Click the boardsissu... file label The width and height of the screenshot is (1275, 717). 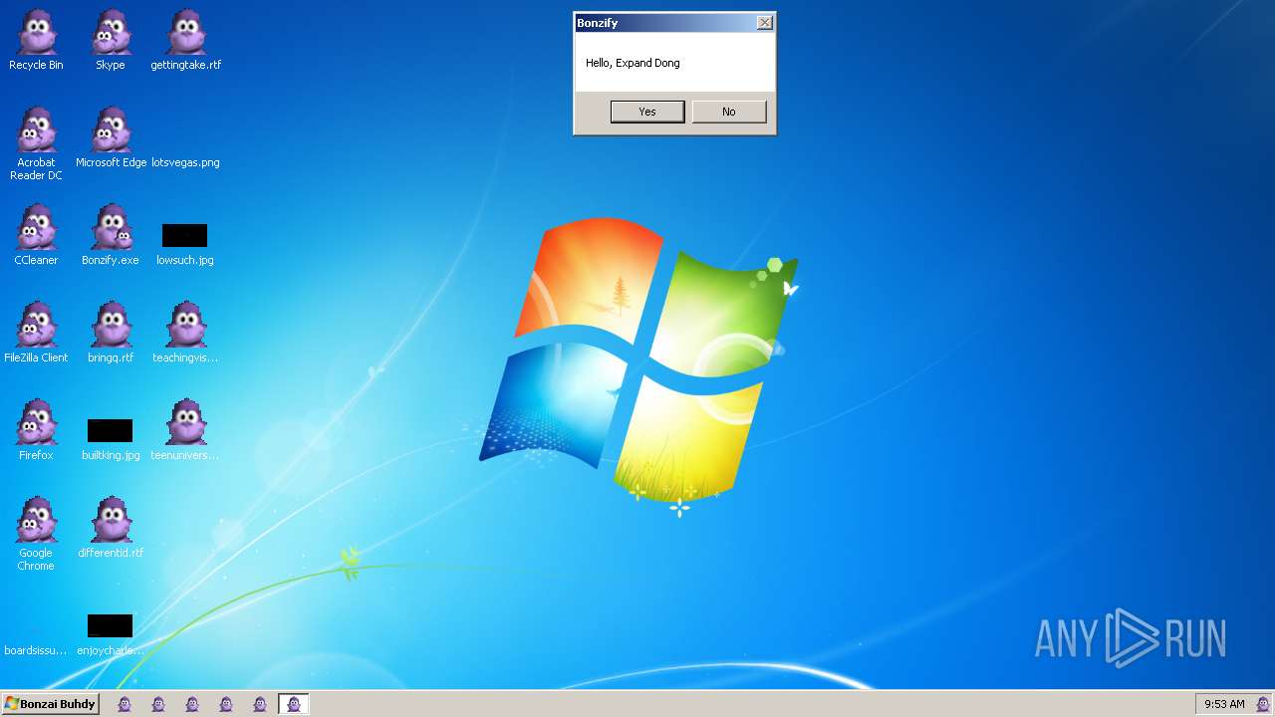(x=36, y=650)
